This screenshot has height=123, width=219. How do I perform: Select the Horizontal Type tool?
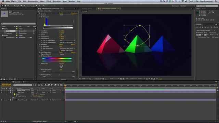coord(27,6)
